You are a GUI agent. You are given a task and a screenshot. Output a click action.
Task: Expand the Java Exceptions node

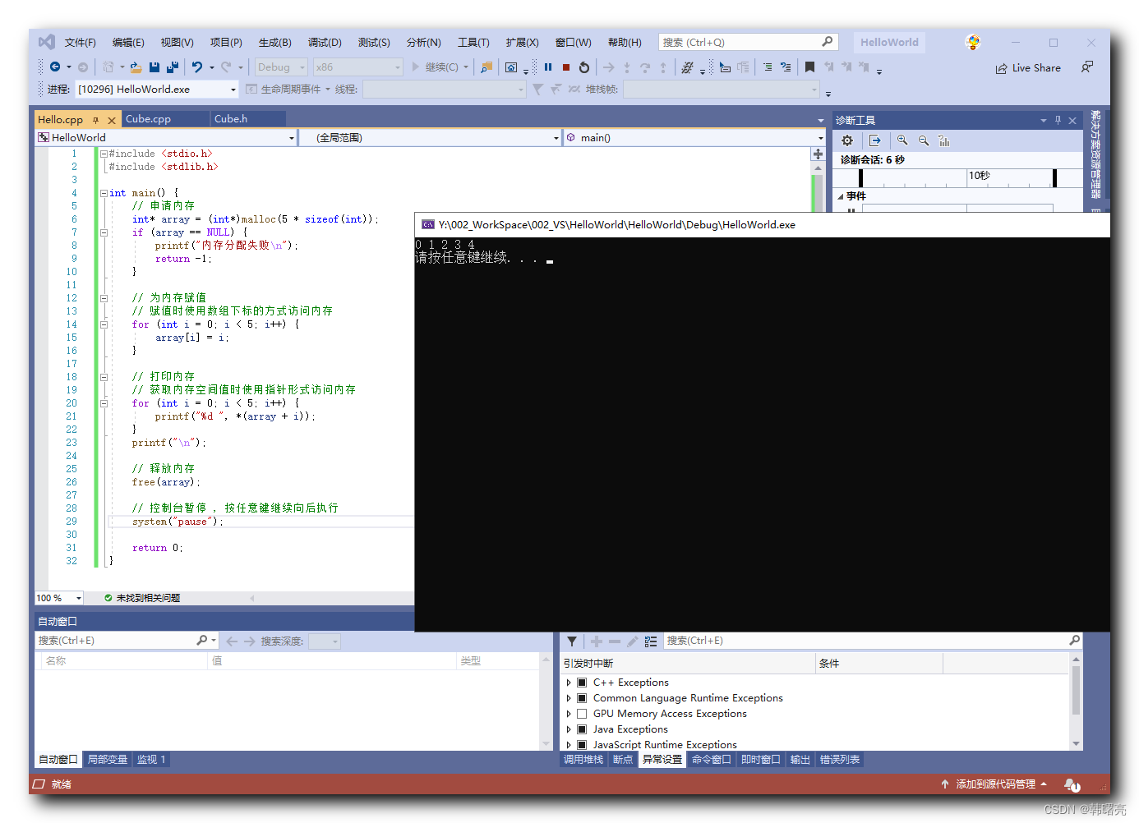(x=569, y=729)
